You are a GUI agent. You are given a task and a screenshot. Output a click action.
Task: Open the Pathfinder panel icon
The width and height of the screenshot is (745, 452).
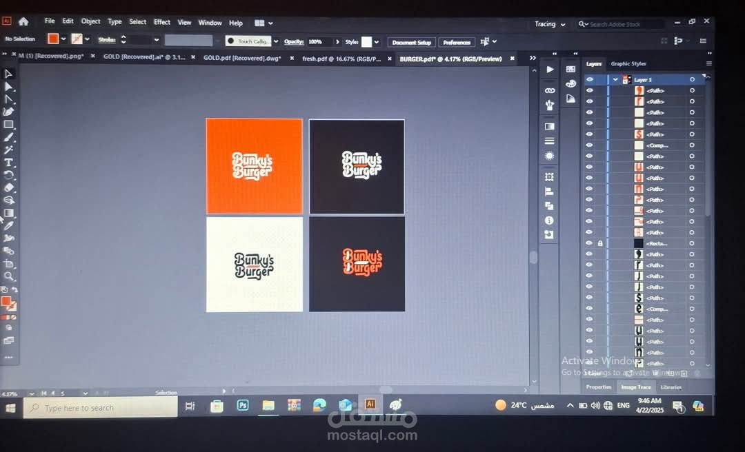[549, 205]
